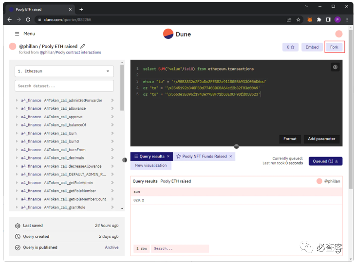
Task: Click the browser back arrow
Action: point(9,19)
